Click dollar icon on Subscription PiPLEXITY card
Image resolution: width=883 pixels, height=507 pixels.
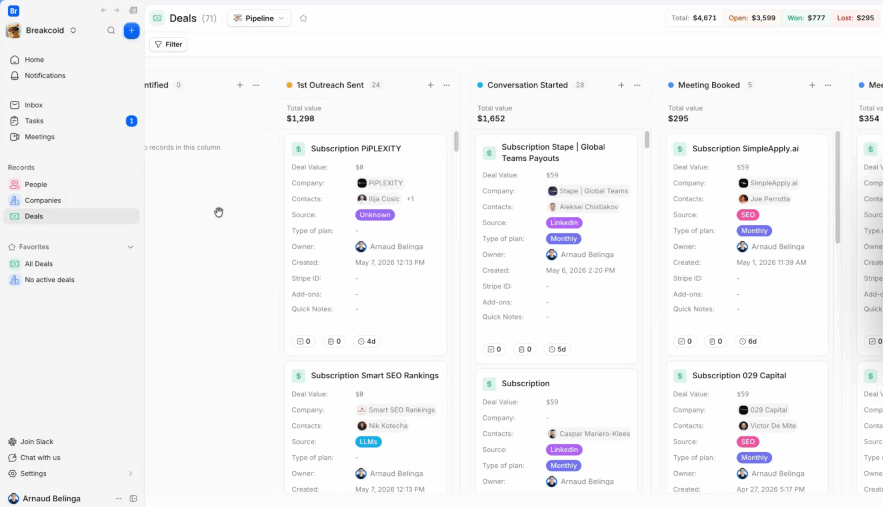click(x=298, y=149)
